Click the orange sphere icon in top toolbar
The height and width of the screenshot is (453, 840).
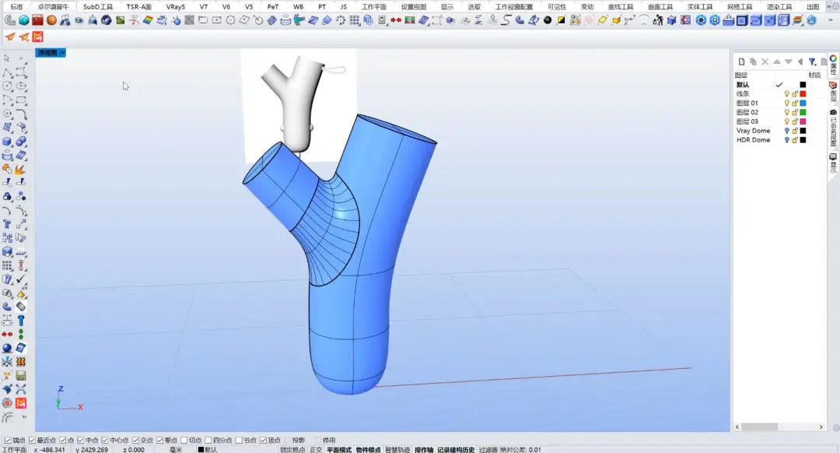point(51,20)
